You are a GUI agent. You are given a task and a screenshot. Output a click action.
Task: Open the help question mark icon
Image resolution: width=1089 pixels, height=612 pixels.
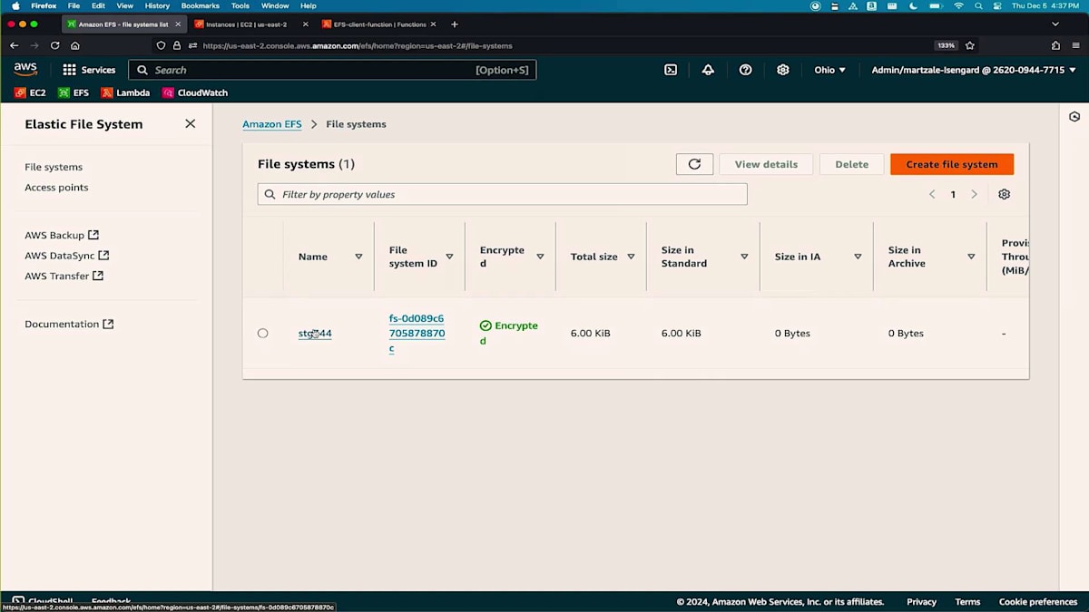tap(745, 70)
